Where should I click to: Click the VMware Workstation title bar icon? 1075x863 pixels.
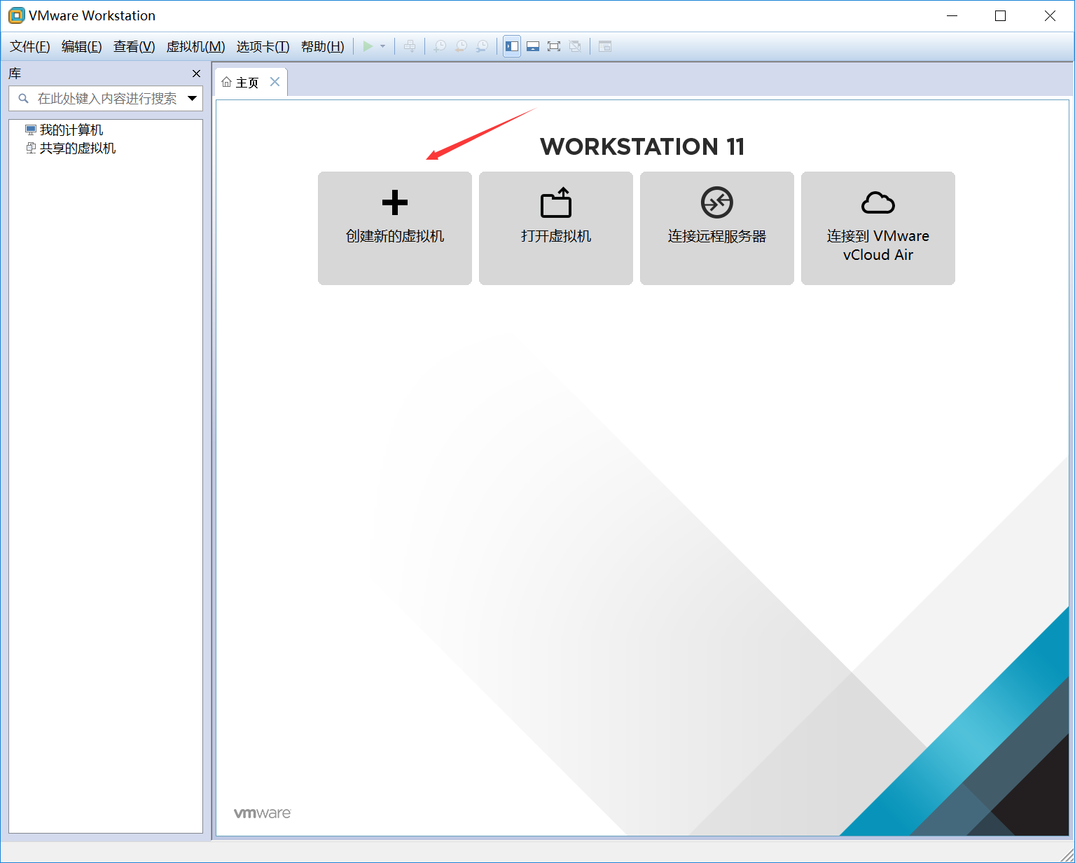16,15
